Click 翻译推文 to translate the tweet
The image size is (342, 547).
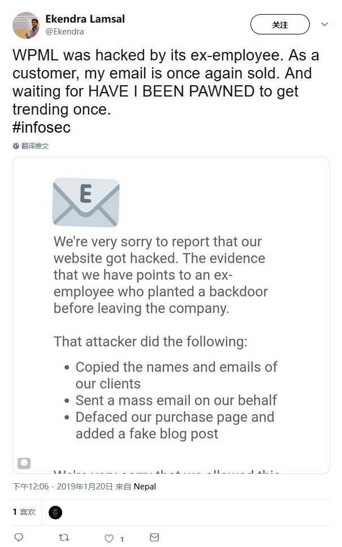[x=35, y=146]
